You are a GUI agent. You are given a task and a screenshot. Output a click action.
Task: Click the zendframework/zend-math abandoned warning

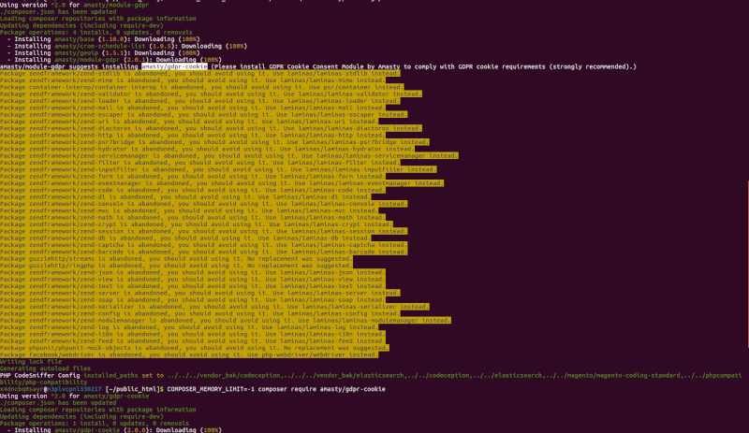tap(193, 218)
